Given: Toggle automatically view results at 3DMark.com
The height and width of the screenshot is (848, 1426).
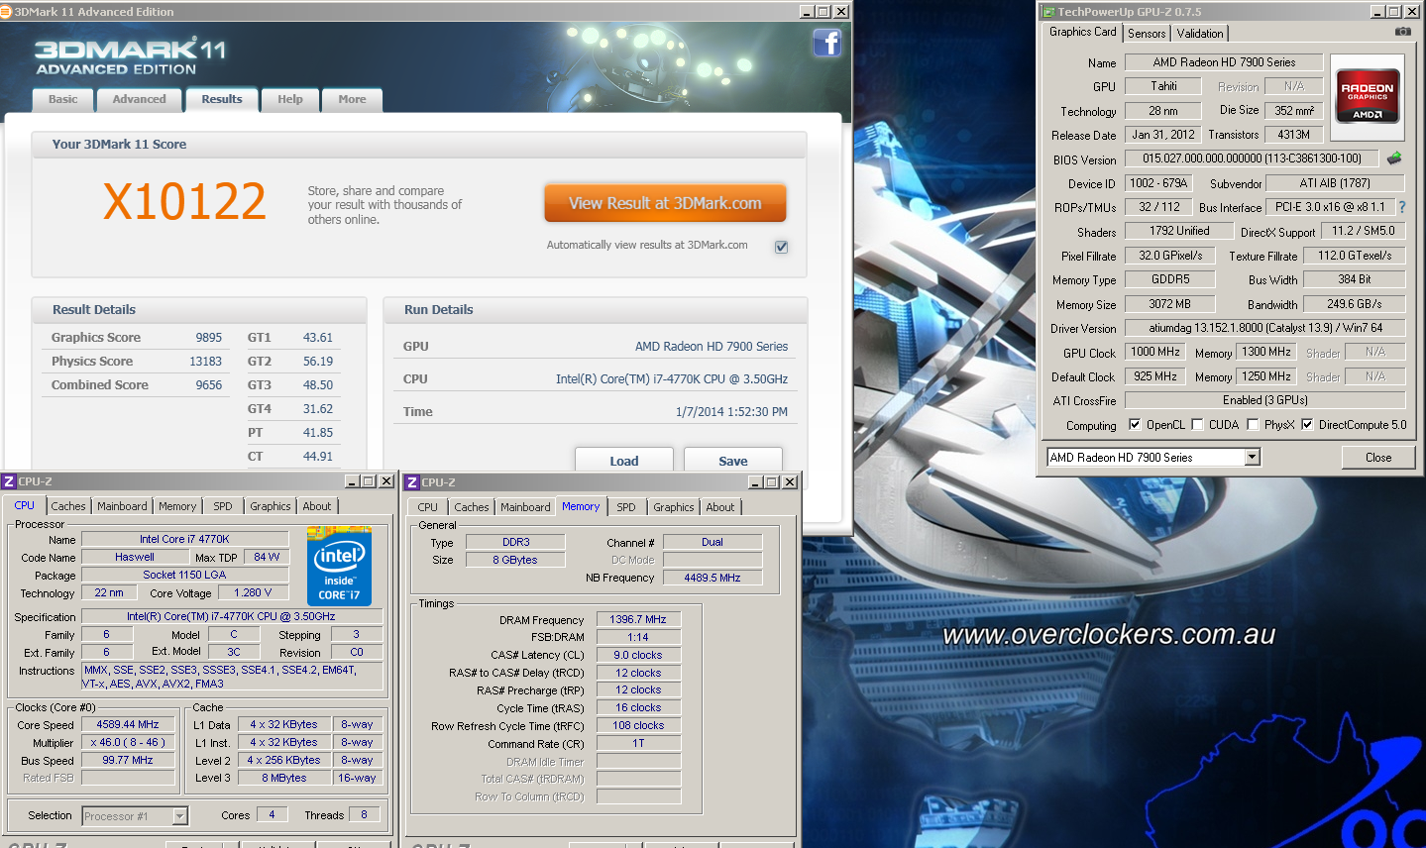Looking at the screenshot, I should (x=781, y=247).
